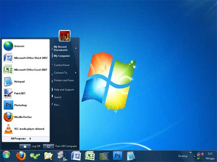Click the Desktop toolbar label
The width and height of the screenshot is (217, 162).
[x=183, y=156]
